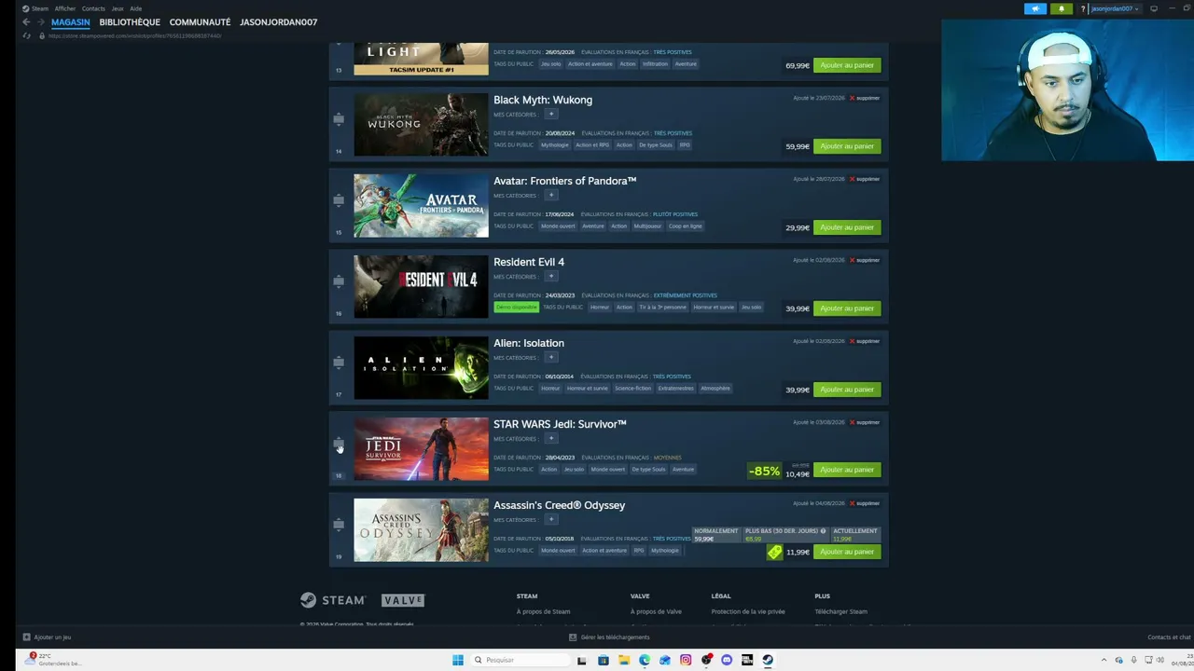Switch to the BIBLIOTHÈQUE tab
Viewport: 1194px width, 671px height.
[x=130, y=21]
